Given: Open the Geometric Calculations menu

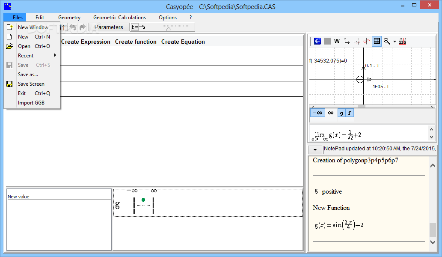Looking at the screenshot, I should pos(119,18).
